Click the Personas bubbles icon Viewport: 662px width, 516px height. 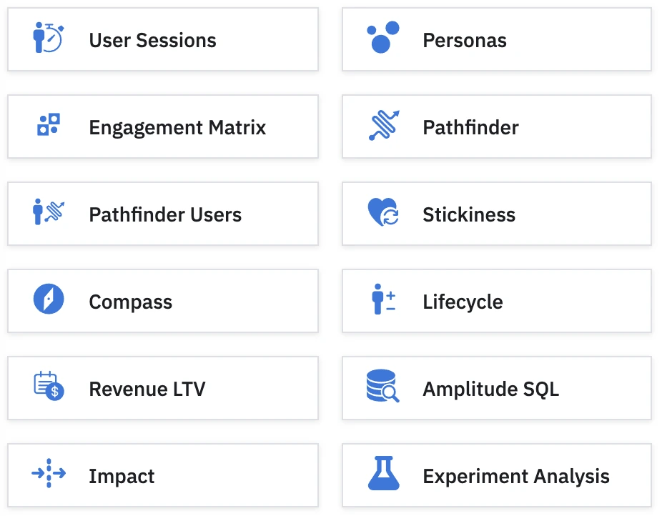(382, 38)
